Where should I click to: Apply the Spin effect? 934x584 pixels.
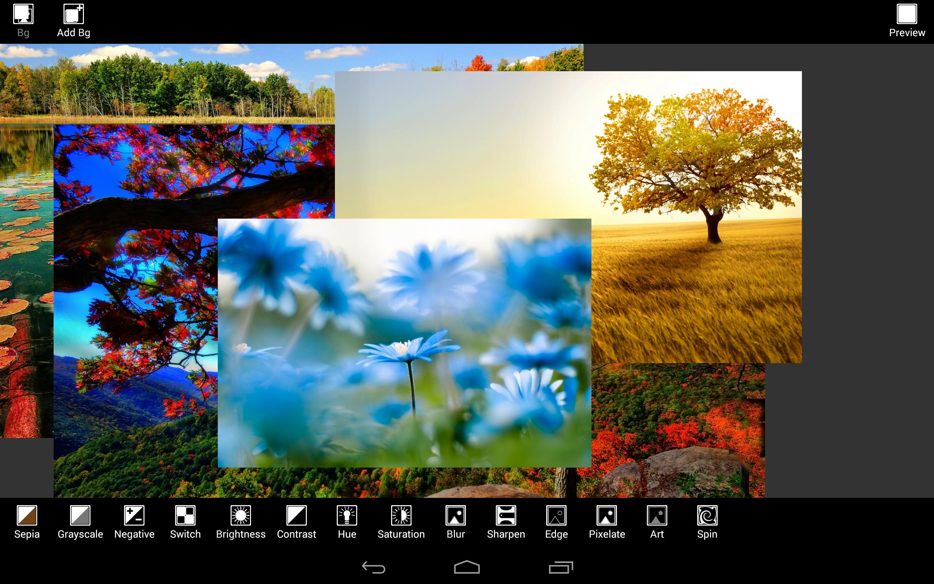[x=707, y=522]
